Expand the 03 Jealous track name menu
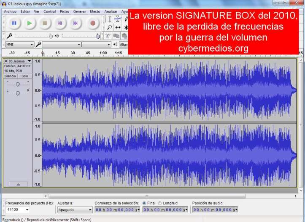This screenshot has width=305, height=222. pyautogui.click(x=29, y=61)
